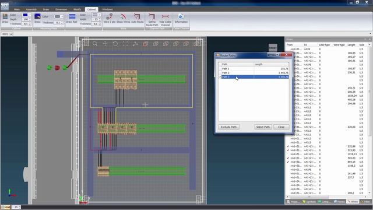Click the Path column header
373x210 pixels.
pos(237,64)
